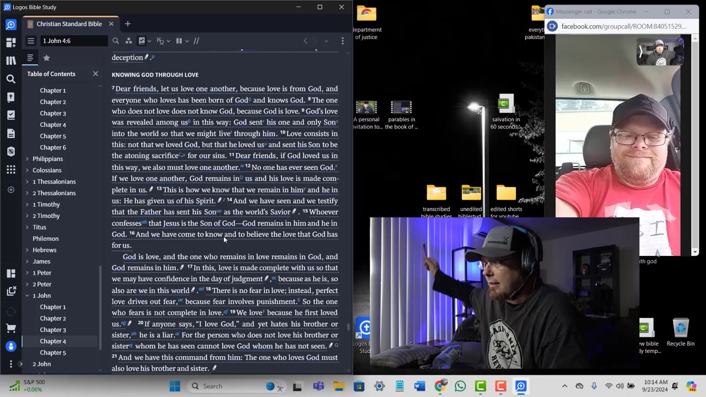Open Windows taskbar Search box

[x=222, y=386]
